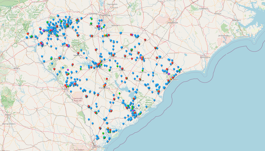
Task: Click the red marker at Kingstree
Action: [140, 79]
